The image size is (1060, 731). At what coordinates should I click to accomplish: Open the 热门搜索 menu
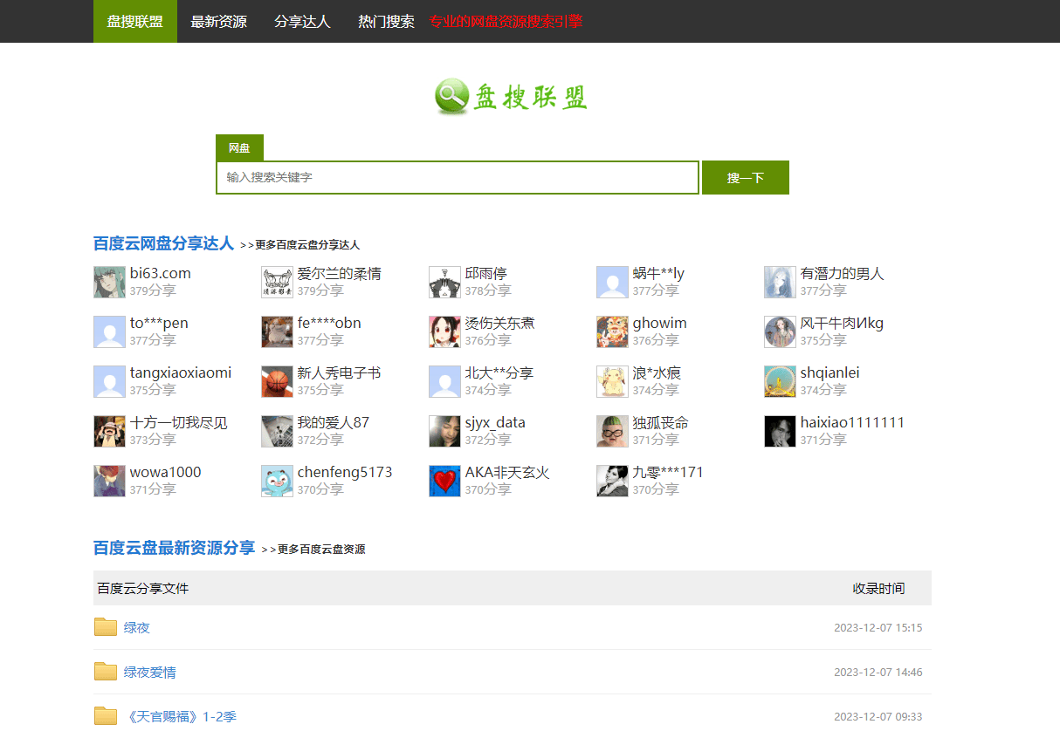click(385, 22)
